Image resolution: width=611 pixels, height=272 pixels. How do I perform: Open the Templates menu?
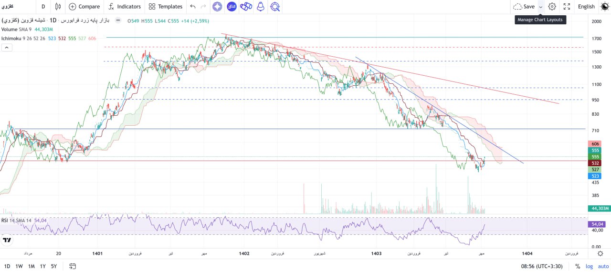(165, 7)
